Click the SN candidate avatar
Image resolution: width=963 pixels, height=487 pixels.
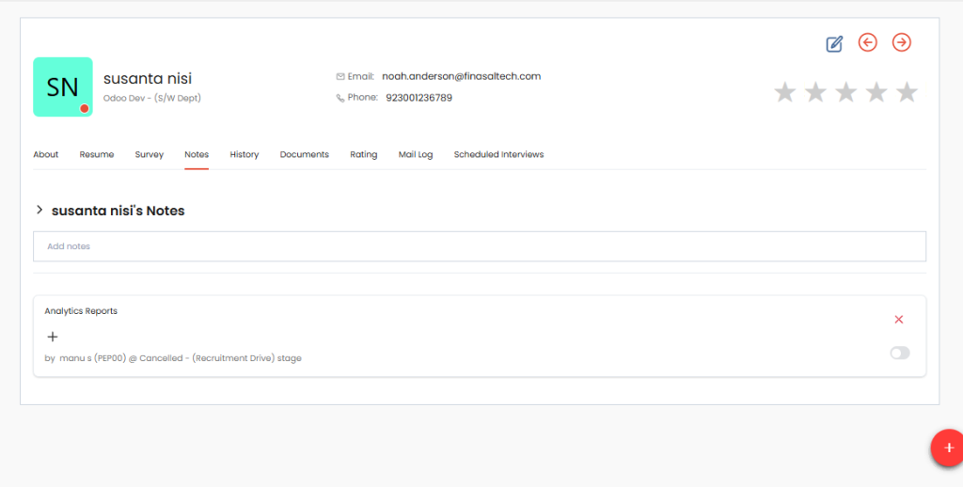click(62, 87)
